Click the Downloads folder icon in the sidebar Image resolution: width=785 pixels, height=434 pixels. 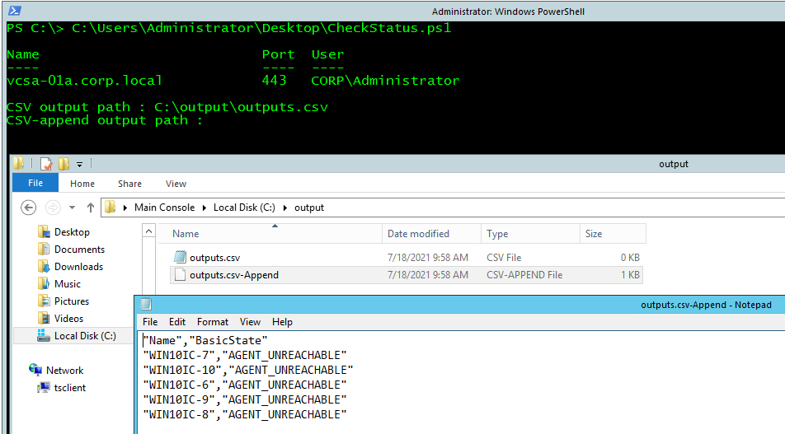coord(44,267)
